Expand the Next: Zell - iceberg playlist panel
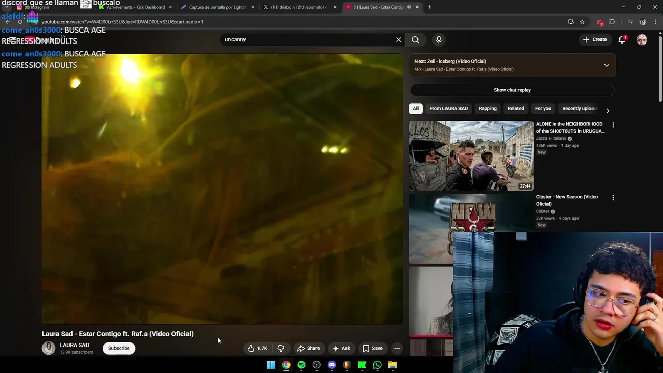This screenshot has height=373, width=663. tap(607, 65)
